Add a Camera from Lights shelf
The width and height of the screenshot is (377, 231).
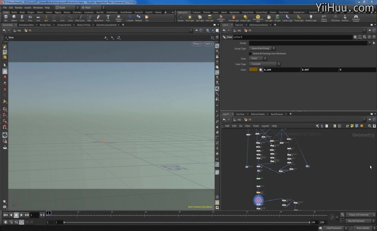click(180, 18)
